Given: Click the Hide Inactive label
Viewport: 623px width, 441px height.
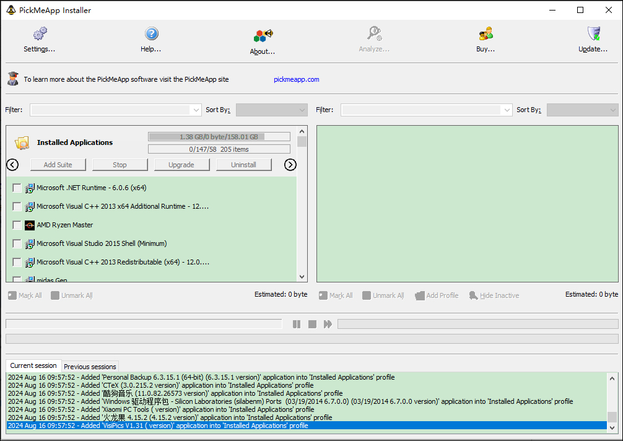Looking at the screenshot, I should click(499, 295).
